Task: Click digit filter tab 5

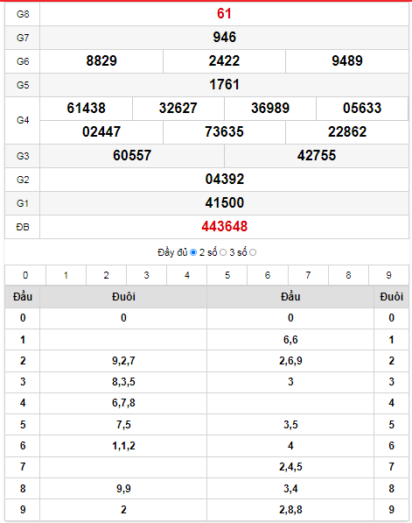Action: pyautogui.click(x=227, y=275)
